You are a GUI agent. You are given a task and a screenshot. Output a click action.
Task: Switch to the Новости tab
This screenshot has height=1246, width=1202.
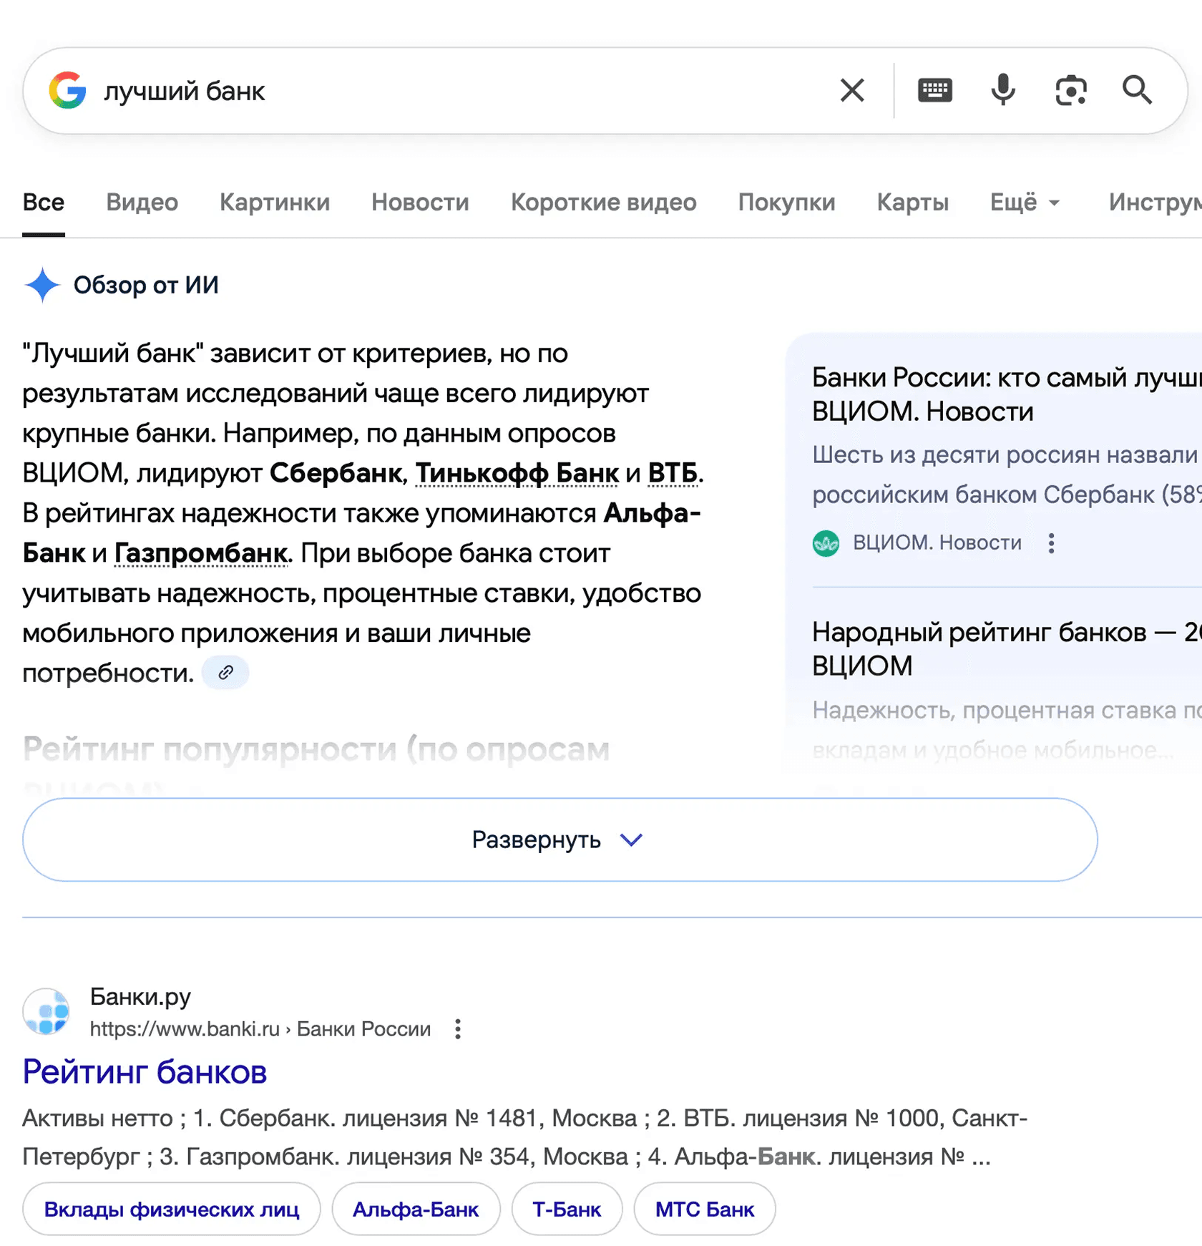[419, 203]
